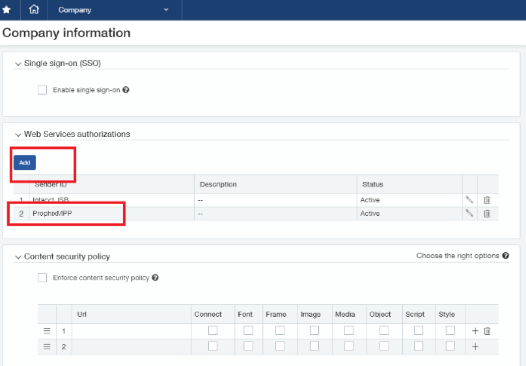Delete the Intacct_ISB sender row
The image size is (526, 366).
coord(487,200)
